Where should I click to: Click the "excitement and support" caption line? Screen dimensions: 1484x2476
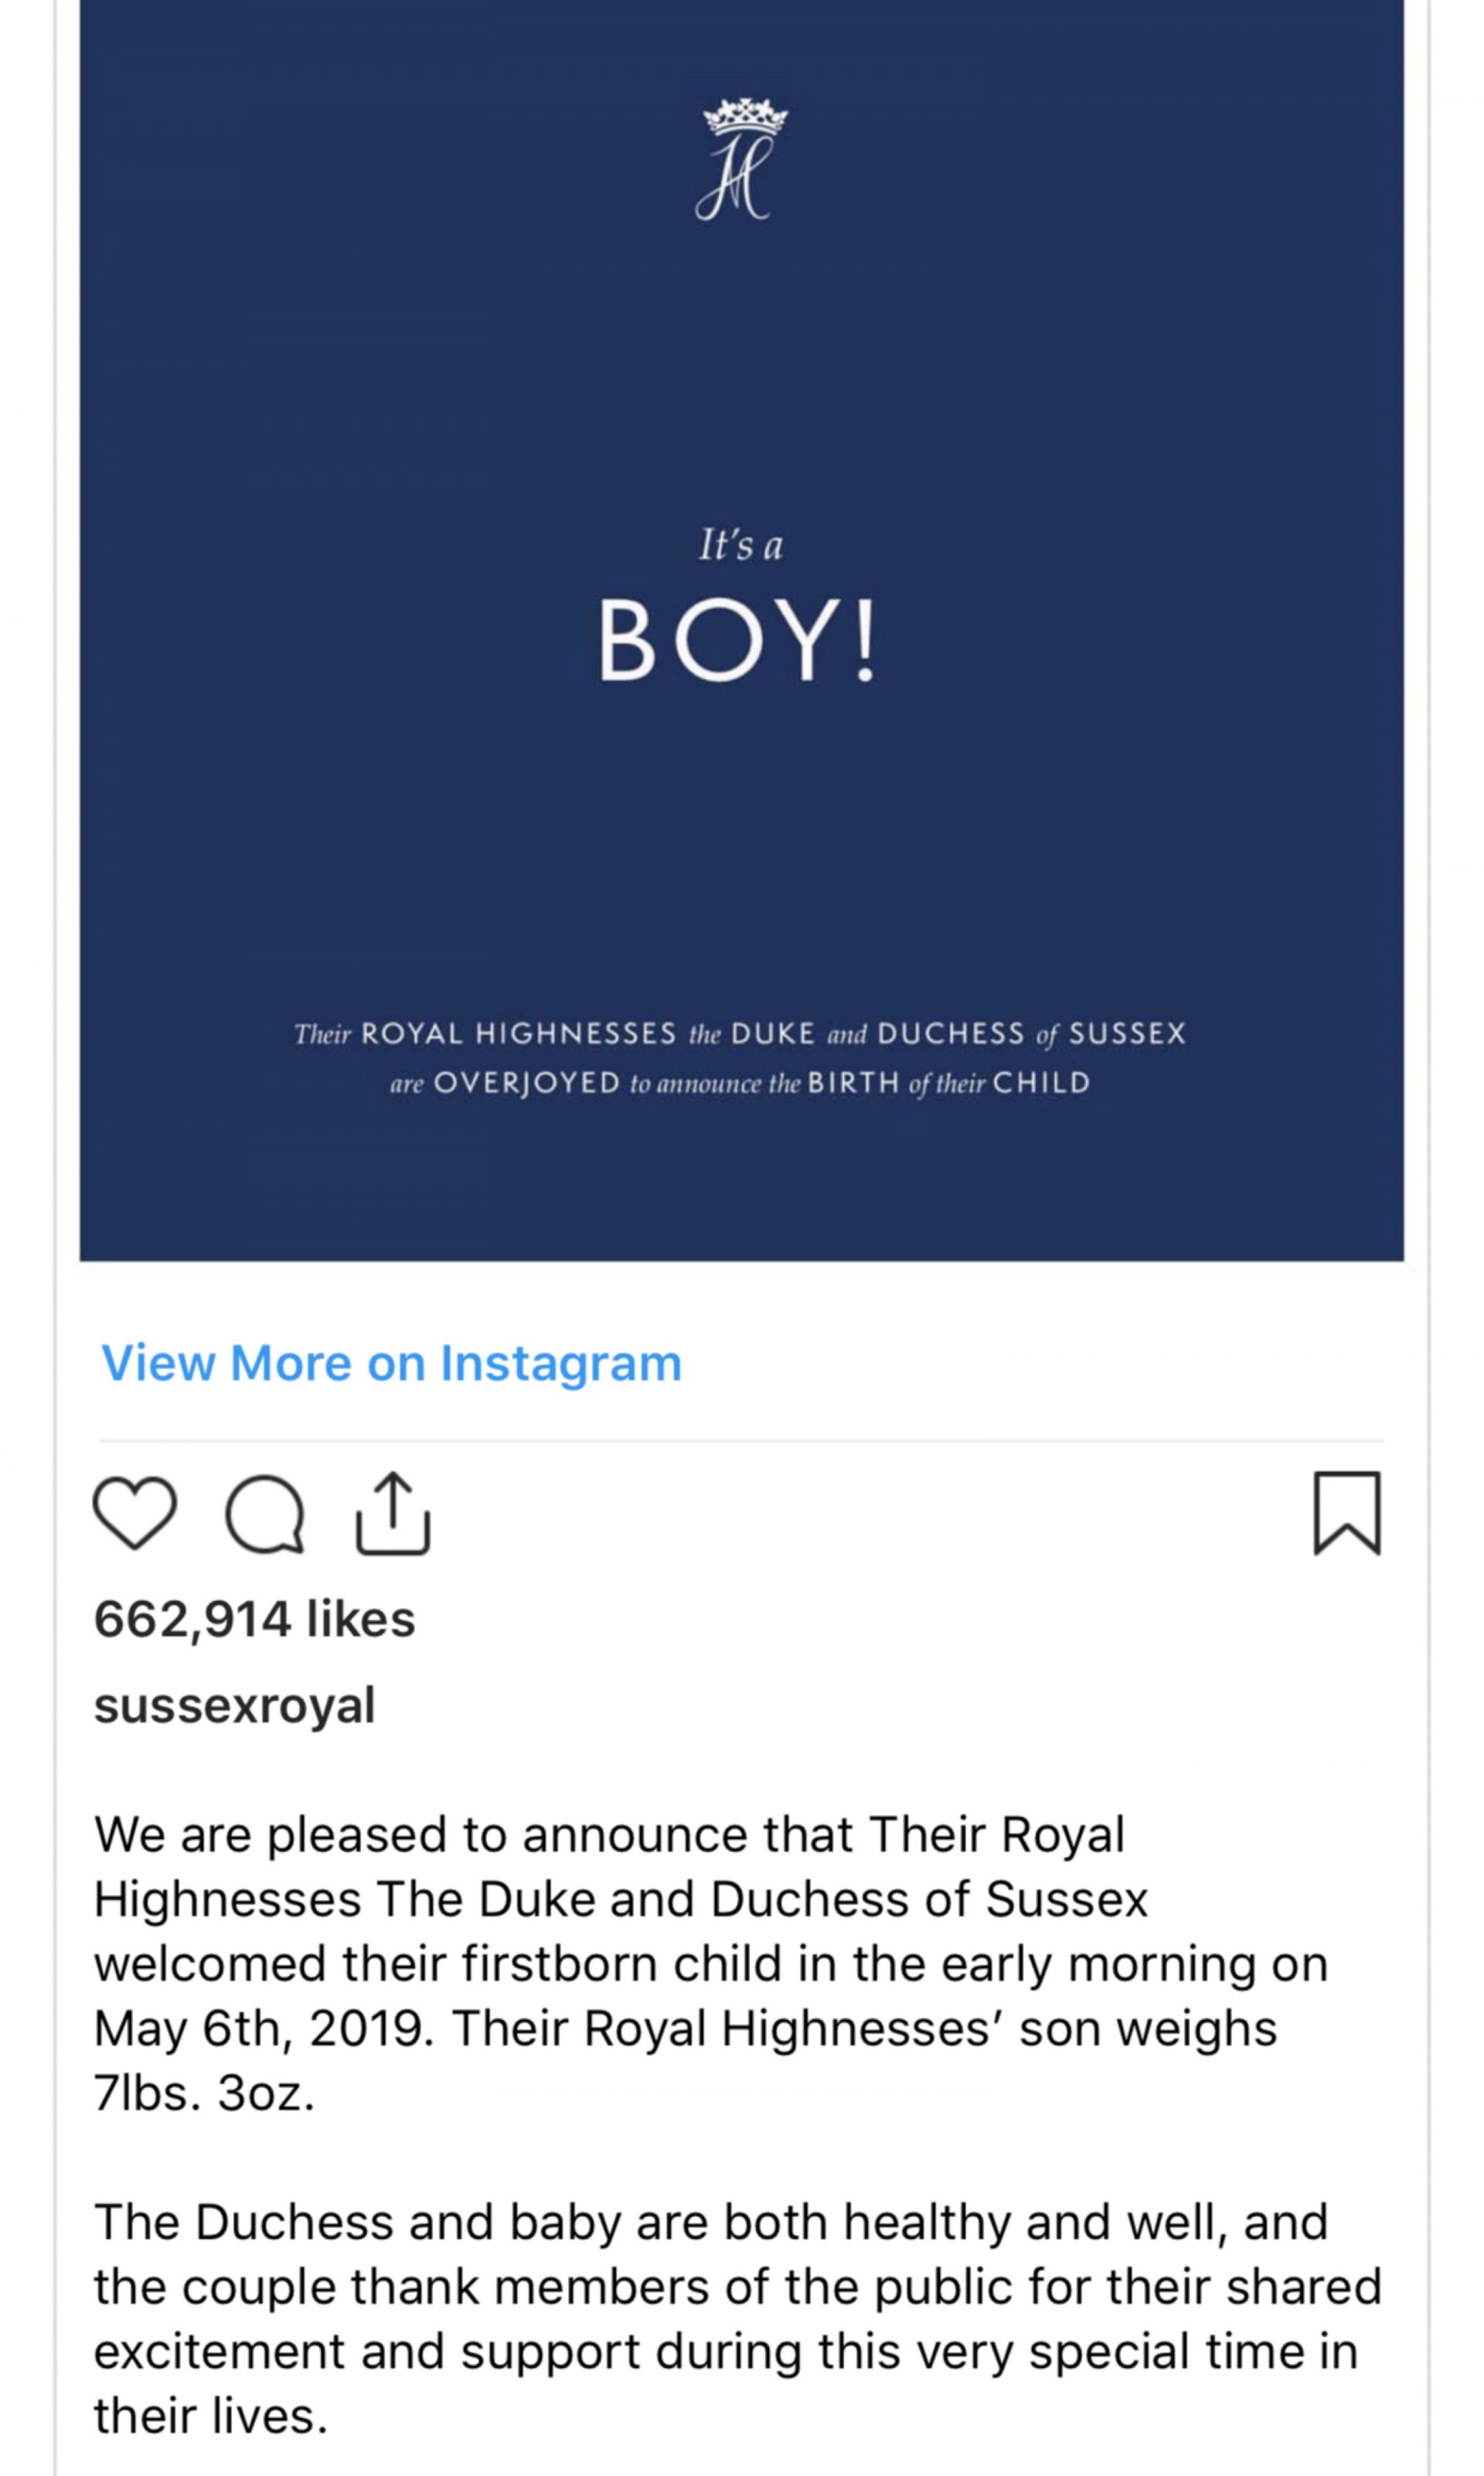pos(725,2351)
